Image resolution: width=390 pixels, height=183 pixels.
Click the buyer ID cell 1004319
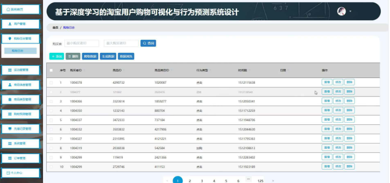[x=76, y=148]
